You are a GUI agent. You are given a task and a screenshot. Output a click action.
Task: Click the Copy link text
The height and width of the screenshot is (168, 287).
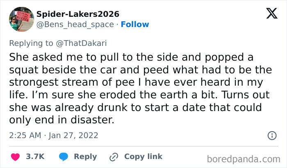pos(143,157)
